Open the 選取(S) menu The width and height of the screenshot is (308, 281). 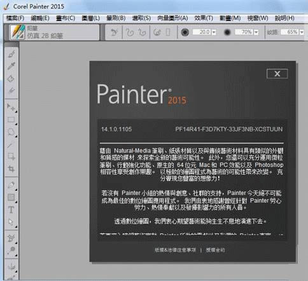(x=141, y=18)
